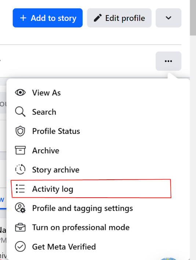
Task: Open the three-dots more options button
Action: tap(168, 61)
